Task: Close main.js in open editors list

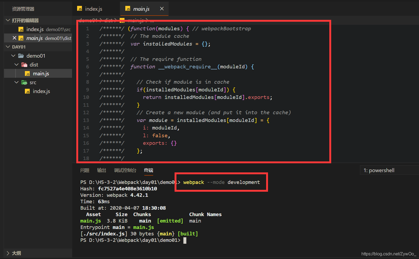Action: pyautogui.click(x=14, y=38)
